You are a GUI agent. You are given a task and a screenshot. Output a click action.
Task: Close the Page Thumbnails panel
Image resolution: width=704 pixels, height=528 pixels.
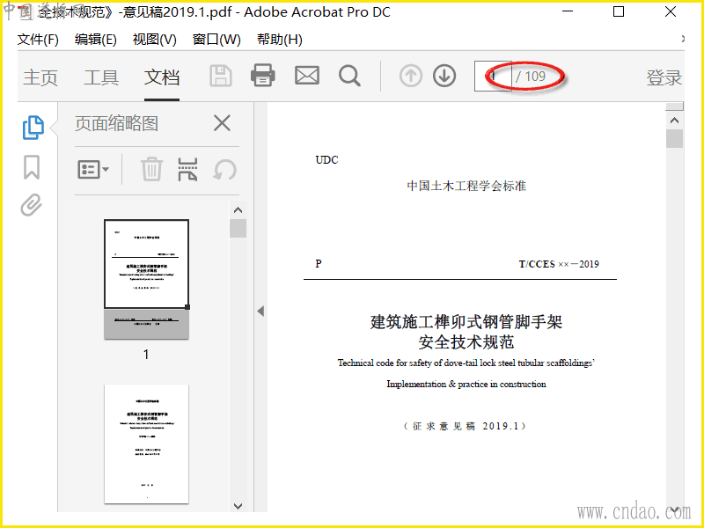coord(222,123)
